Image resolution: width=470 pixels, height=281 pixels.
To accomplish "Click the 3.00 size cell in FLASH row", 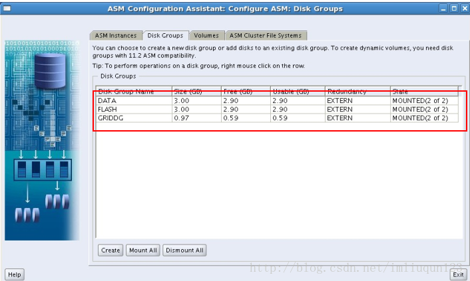I will pos(197,109).
